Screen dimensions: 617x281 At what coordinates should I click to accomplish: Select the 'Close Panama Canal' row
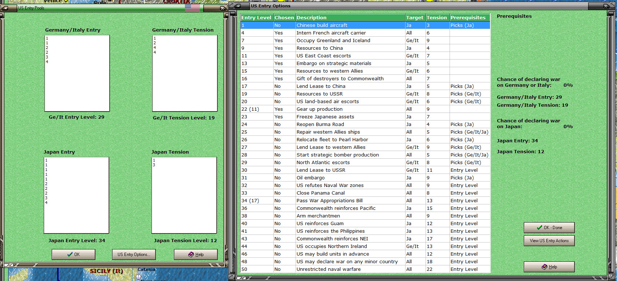coord(365,193)
